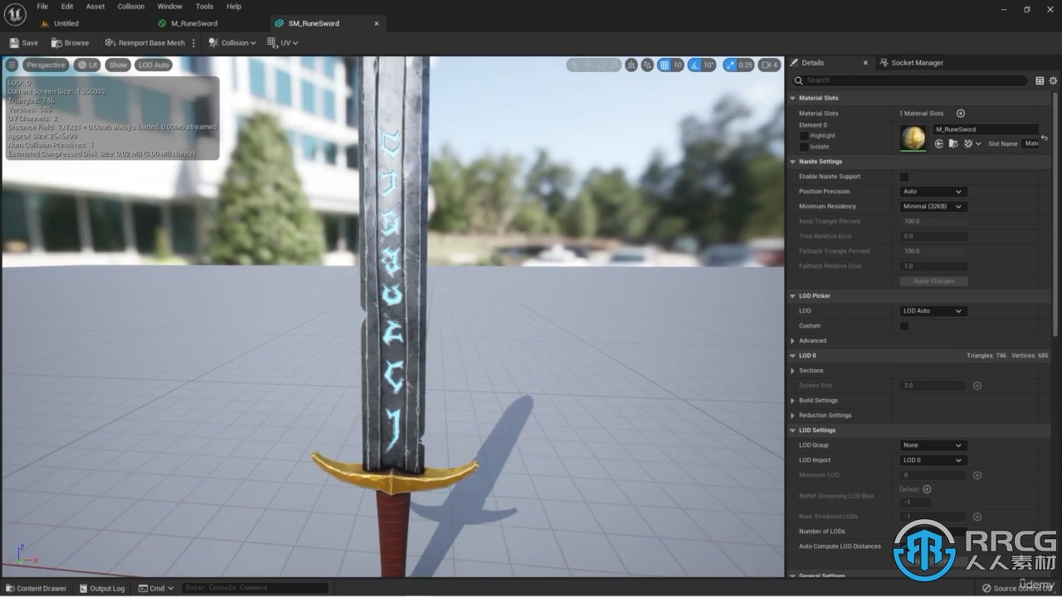Click Reimport Base Mesh button
Viewport: 1062px width, 597px height.
tap(145, 42)
